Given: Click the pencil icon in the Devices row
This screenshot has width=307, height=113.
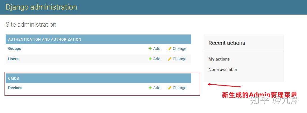Looking at the screenshot, I should click(x=170, y=88).
